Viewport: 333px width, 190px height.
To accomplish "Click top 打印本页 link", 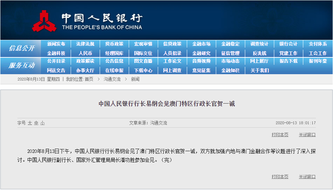I will 280,135.
